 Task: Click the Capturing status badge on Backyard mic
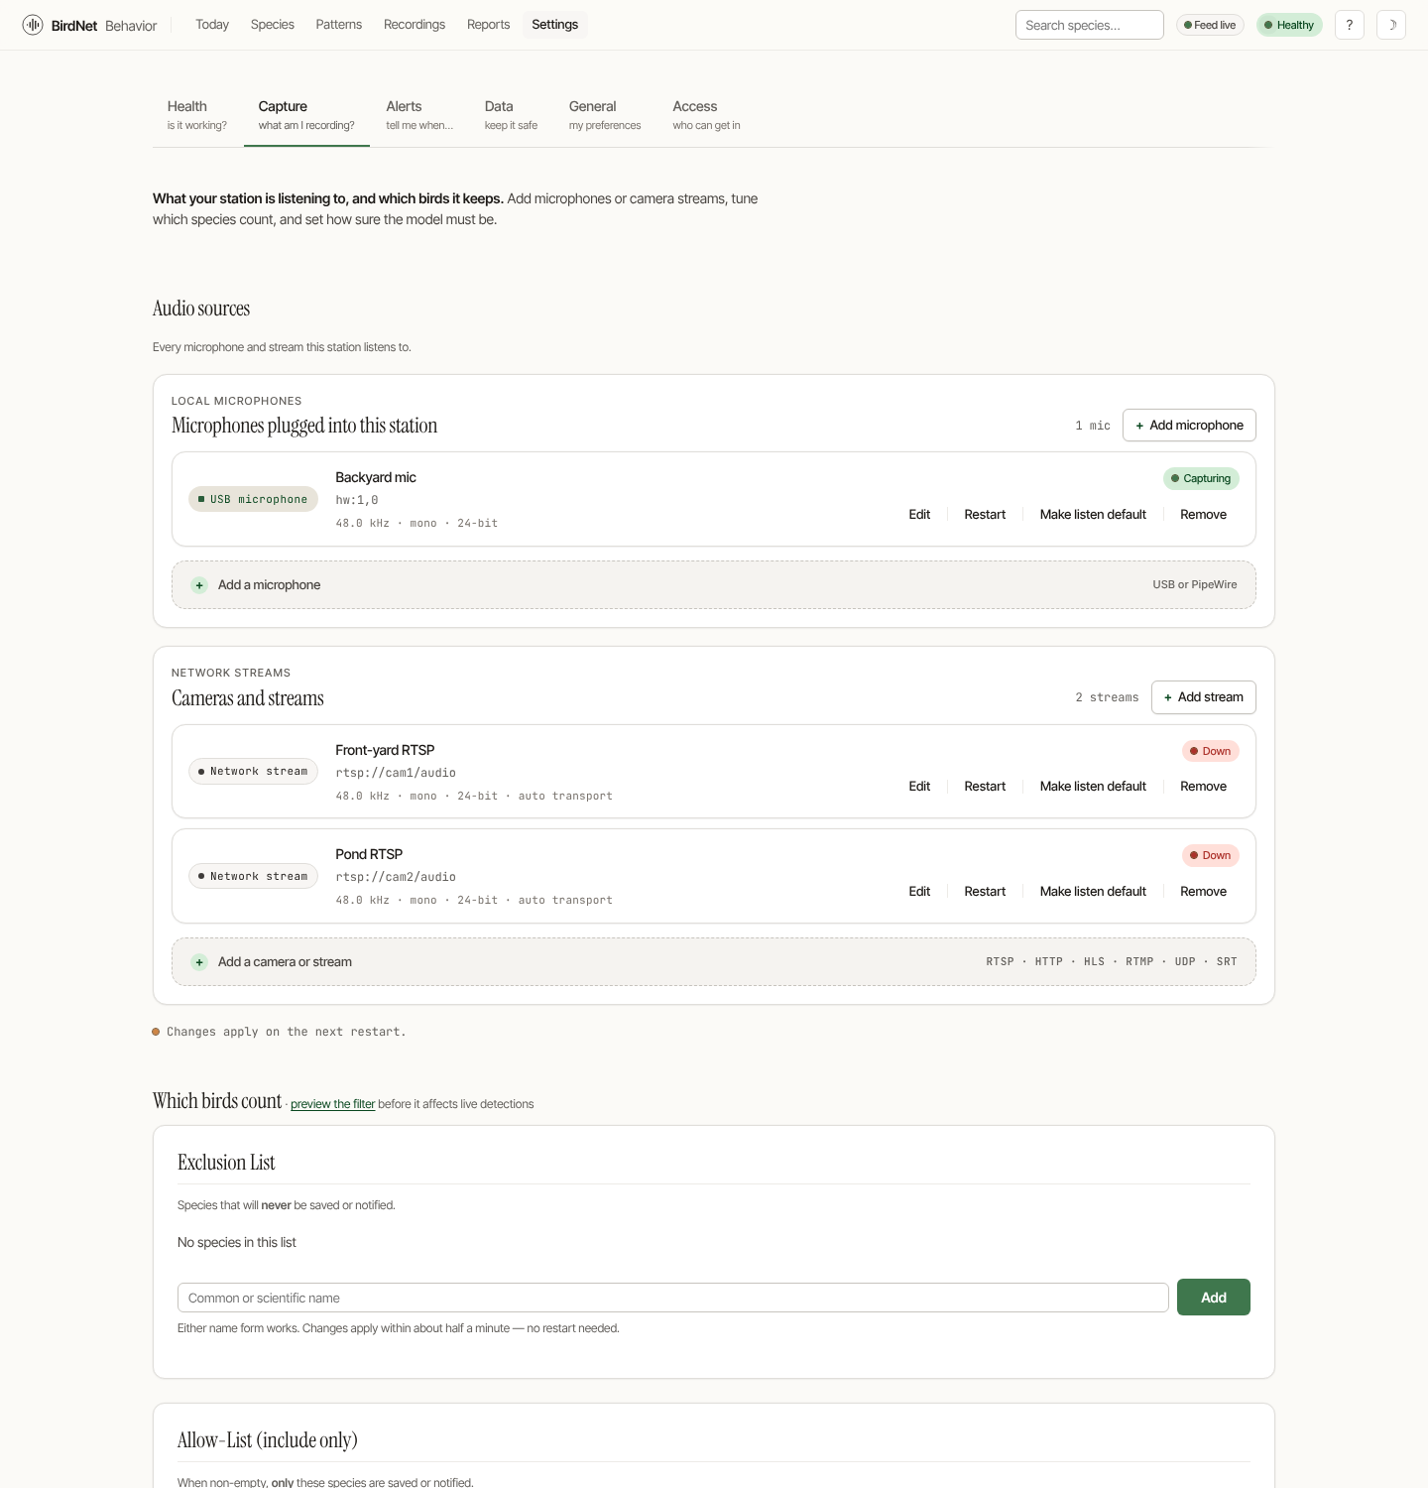[1201, 479]
